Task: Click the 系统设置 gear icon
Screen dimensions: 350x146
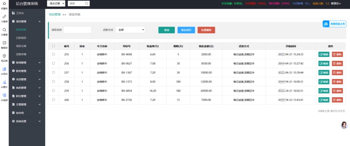Action: pos(13,121)
